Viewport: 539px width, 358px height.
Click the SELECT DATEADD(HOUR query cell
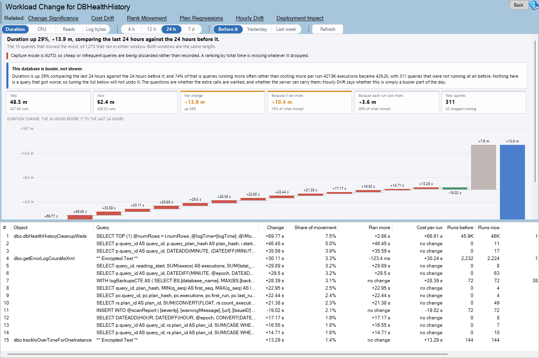pyautogui.click(x=176, y=318)
